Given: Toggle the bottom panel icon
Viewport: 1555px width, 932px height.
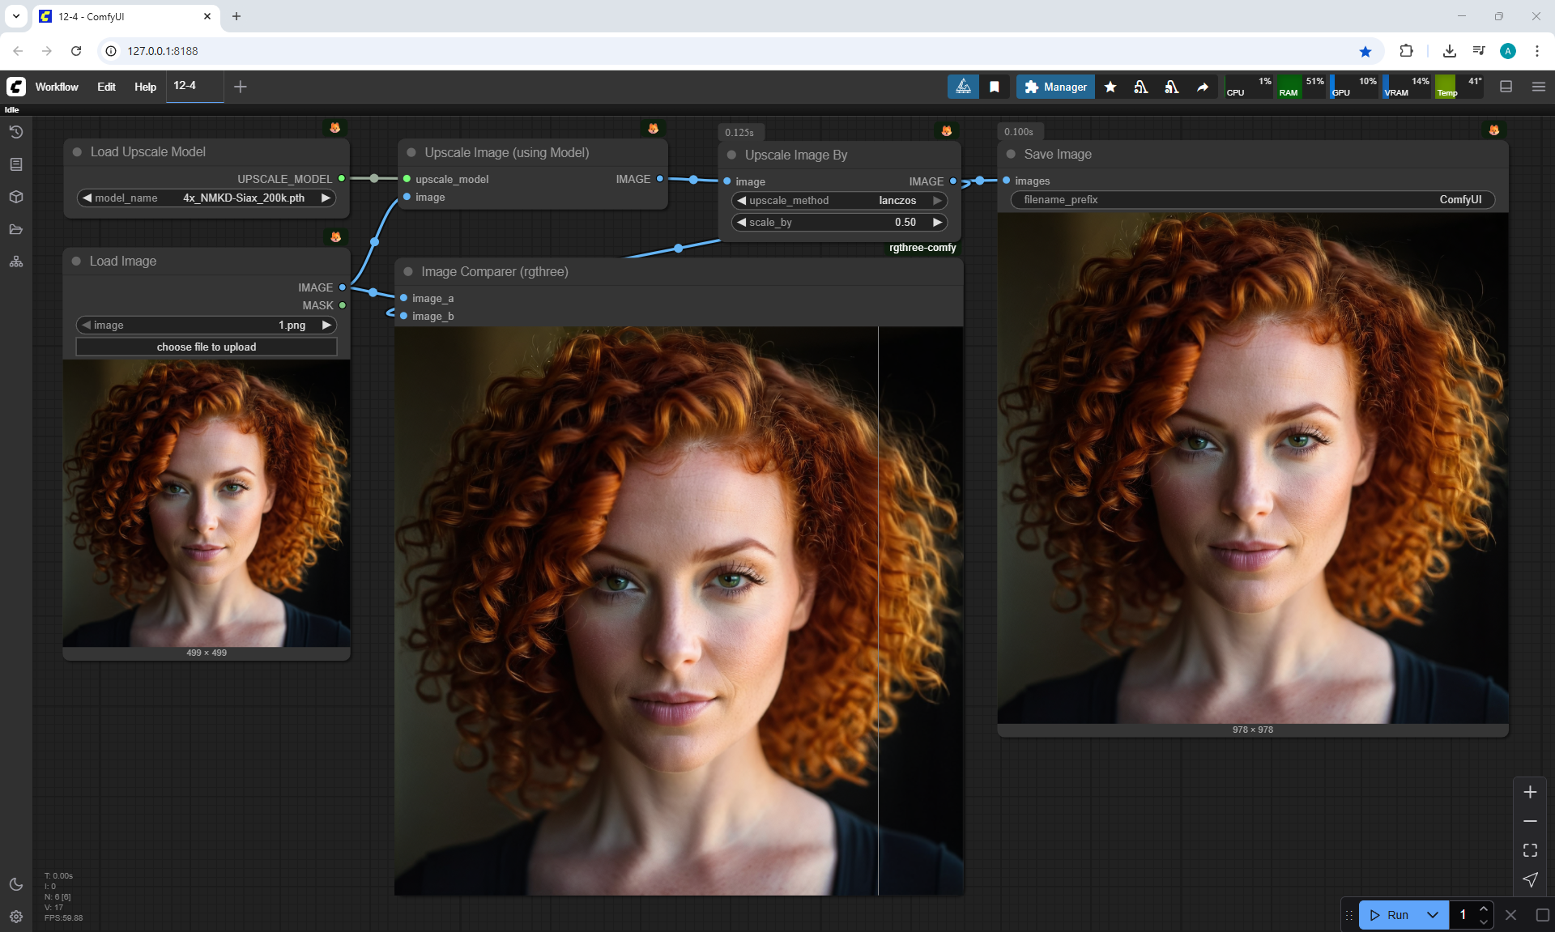Looking at the screenshot, I should point(1506,87).
